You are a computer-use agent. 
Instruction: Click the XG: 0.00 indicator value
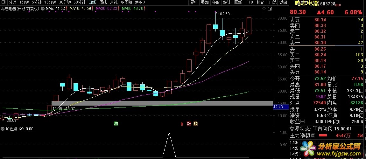tap(26, 129)
